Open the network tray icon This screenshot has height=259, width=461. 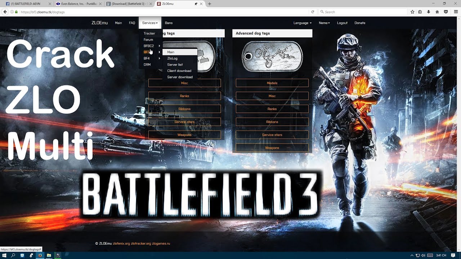pyautogui.click(x=418, y=255)
